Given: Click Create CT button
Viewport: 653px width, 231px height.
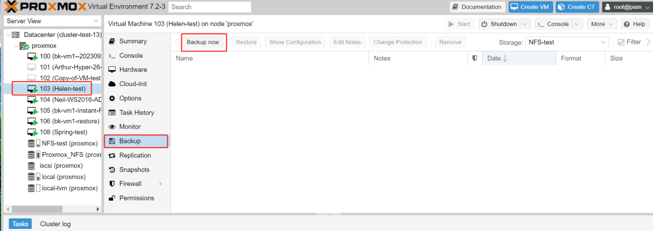Looking at the screenshot, I should coord(577,7).
